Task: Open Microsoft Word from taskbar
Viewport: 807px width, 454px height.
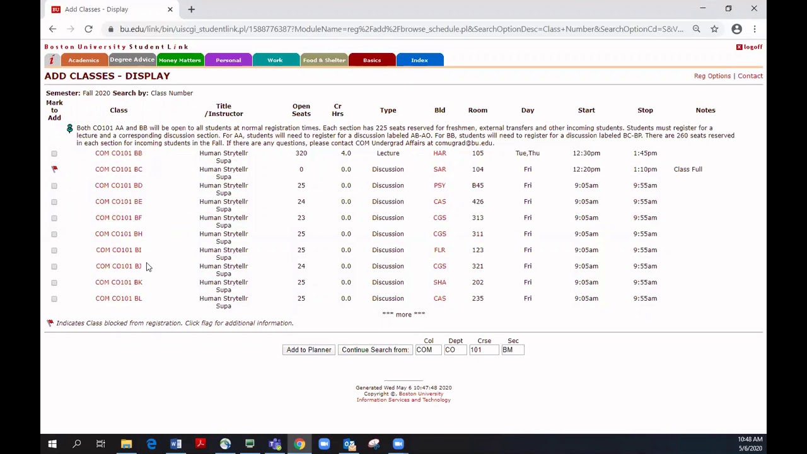Action: [x=176, y=444]
